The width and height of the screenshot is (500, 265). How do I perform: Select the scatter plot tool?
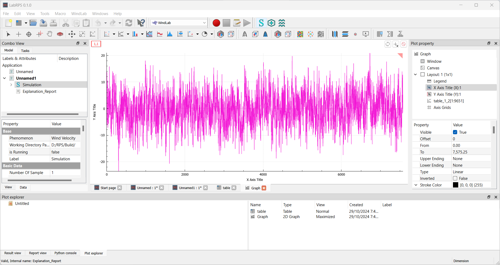pos(107,34)
